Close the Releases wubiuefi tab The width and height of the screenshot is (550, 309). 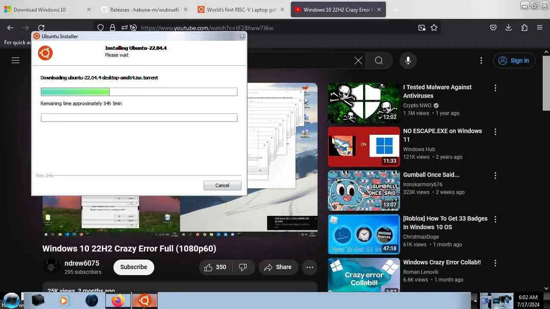[185, 9]
